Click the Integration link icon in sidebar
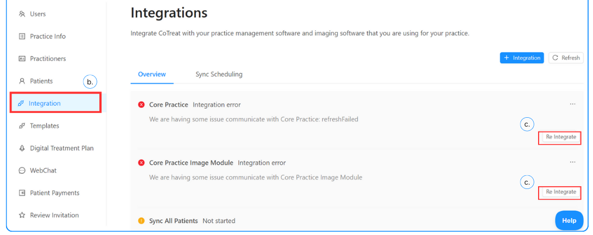This screenshot has width=593, height=235. pos(21,104)
